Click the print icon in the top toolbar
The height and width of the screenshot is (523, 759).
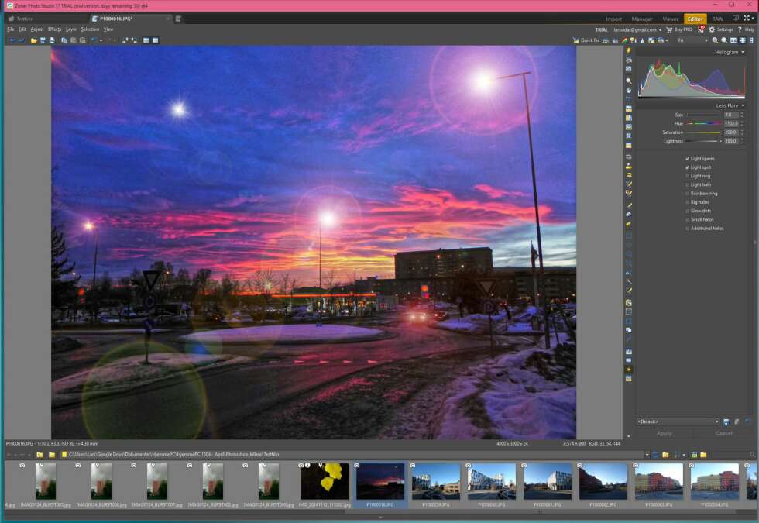tap(53, 40)
